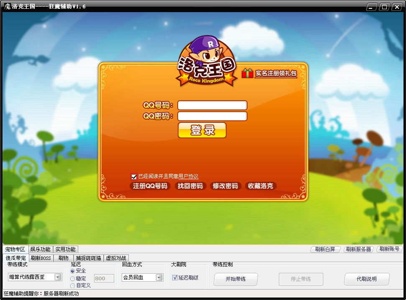
Task: Click the Roco Kingdom logo
Action: (x=207, y=61)
